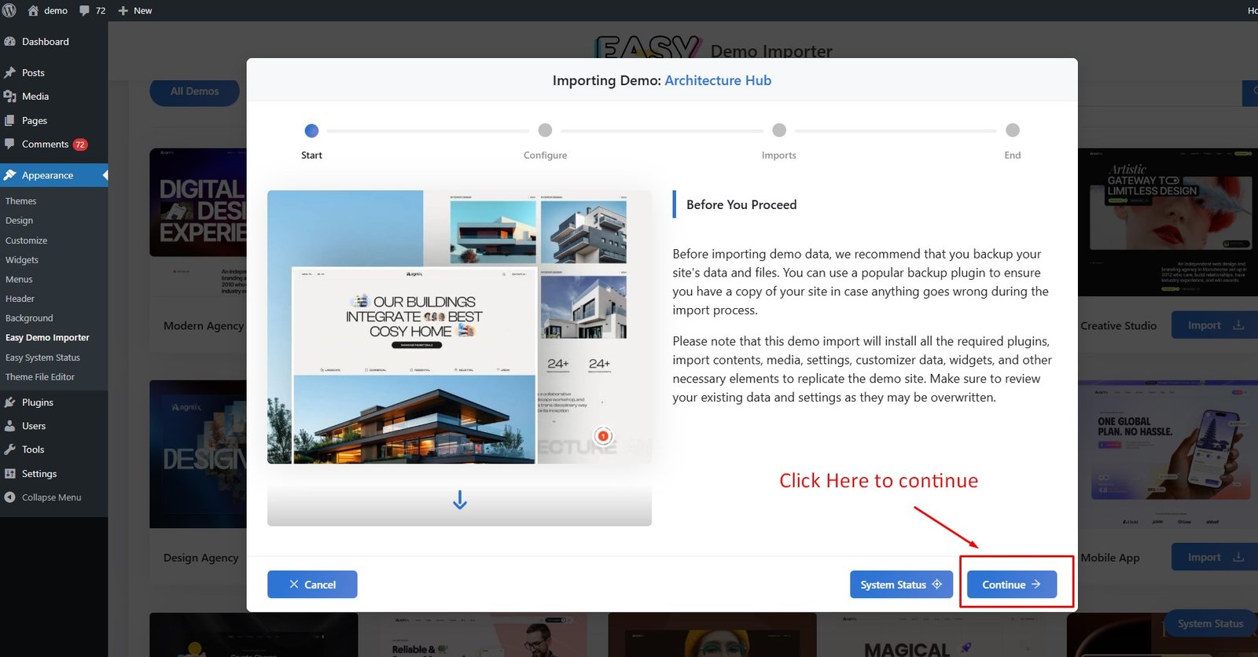Click the Mobile App demo thumbnail

pyautogui.click(x=1168, y=454)
